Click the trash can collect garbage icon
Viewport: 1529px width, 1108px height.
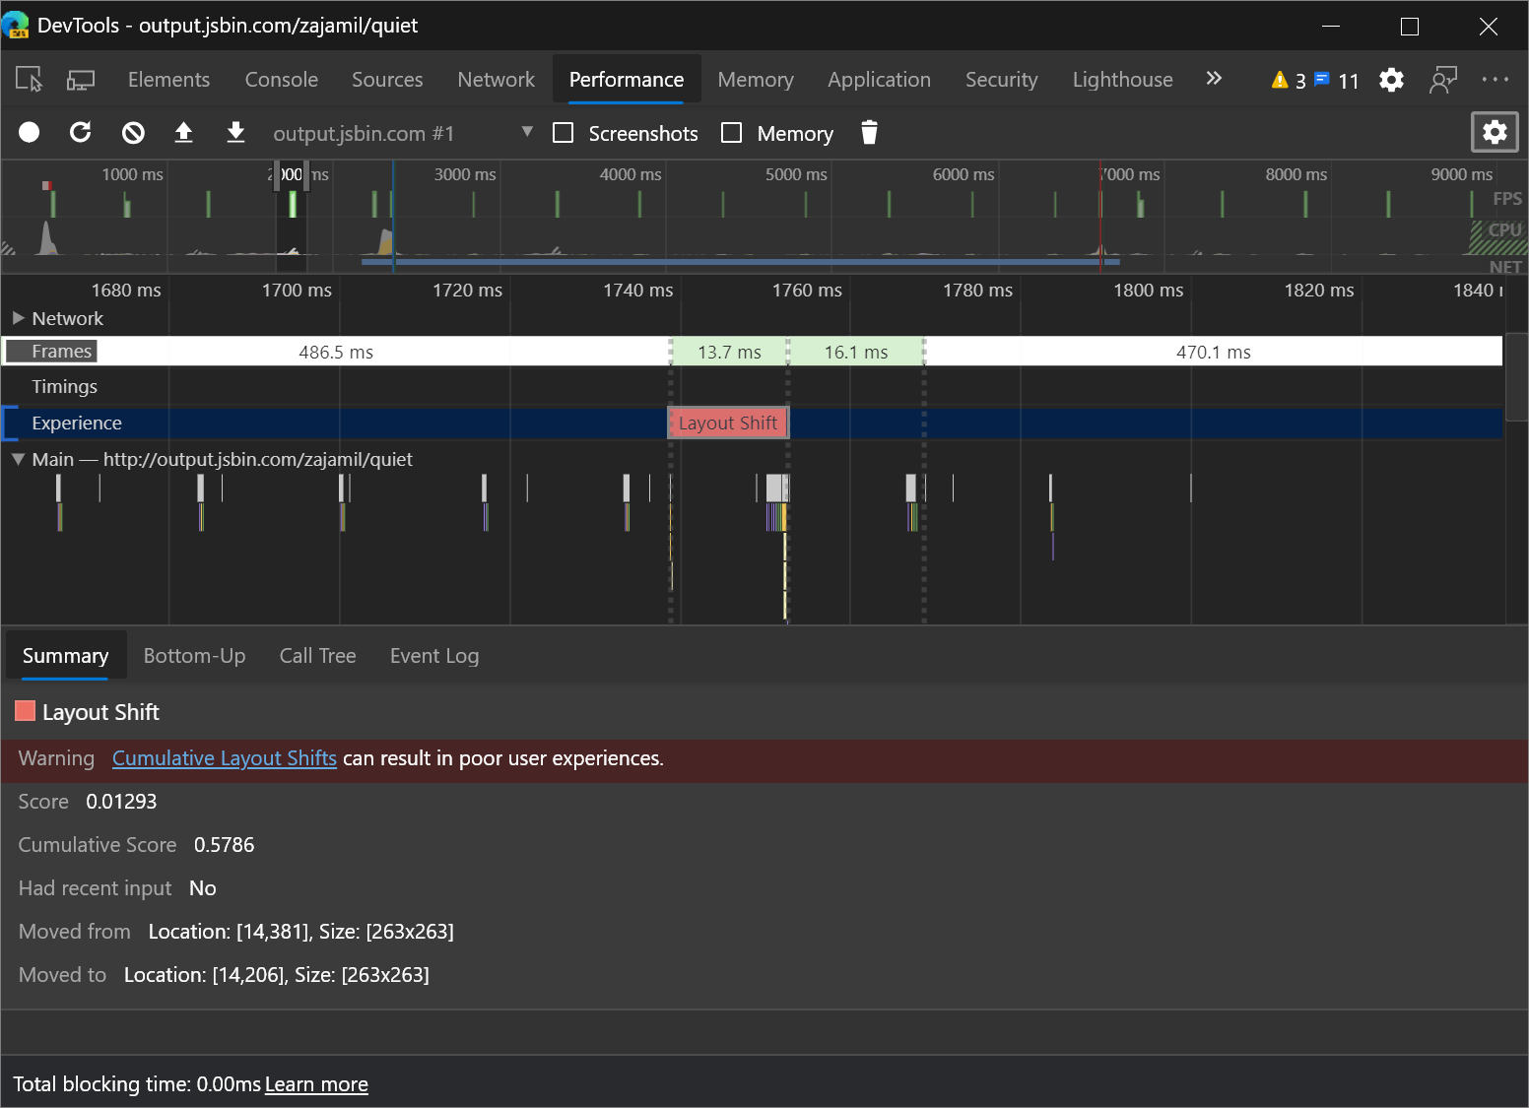(869, 132)
